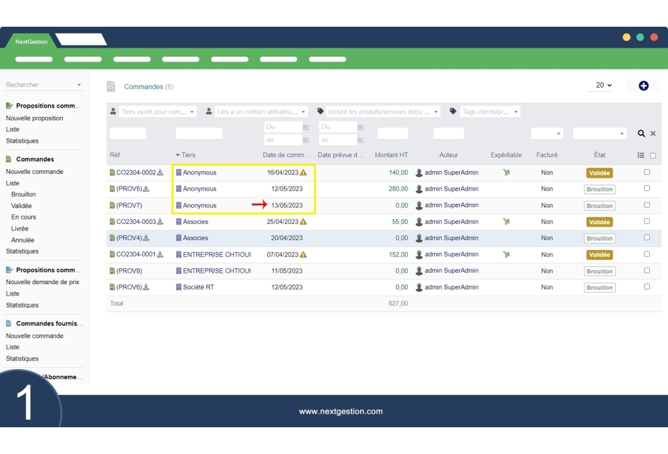
Task: Tick checkbox for order CO2304-0002
Action: point(647,172)
